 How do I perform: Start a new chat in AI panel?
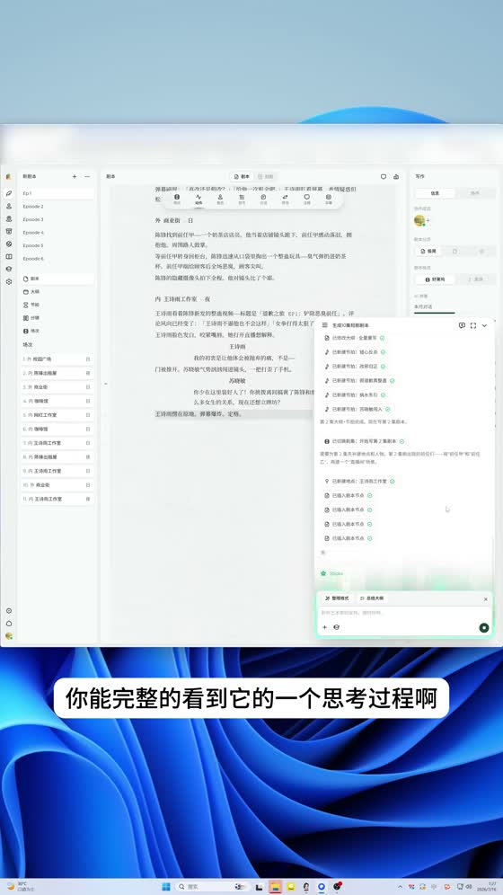click(x=462, y=325)
